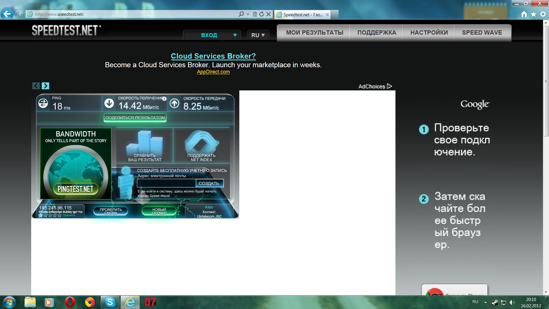Toggle the compatibility view icon
This screenshot has width=549, height=309.
tap(255, 14)
